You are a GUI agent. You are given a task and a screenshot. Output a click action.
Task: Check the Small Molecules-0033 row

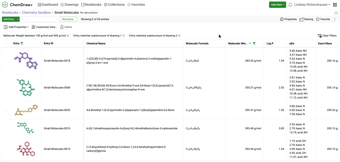point(6,110)
